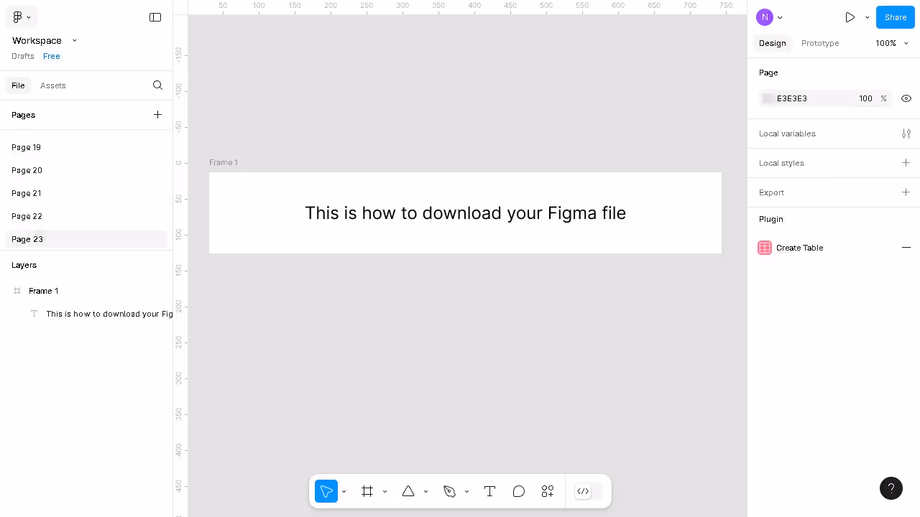This screenshot has height=517, width=920.
Task: Open the chevron next to Figma logo
Action: [x=29, y=17]
